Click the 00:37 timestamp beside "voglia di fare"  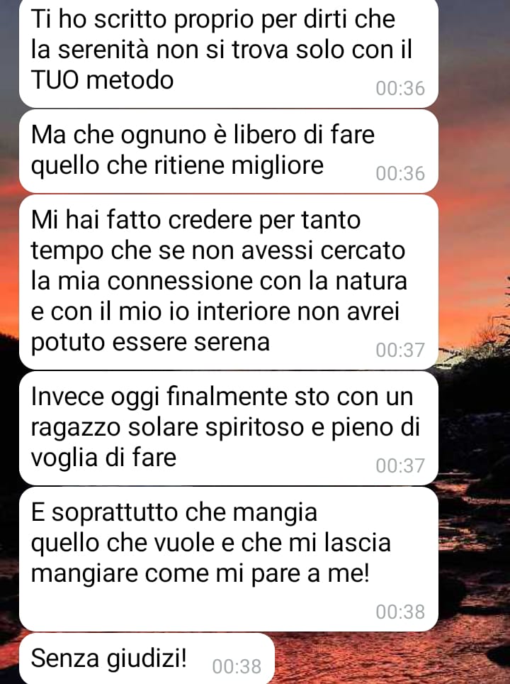(400, 466)
